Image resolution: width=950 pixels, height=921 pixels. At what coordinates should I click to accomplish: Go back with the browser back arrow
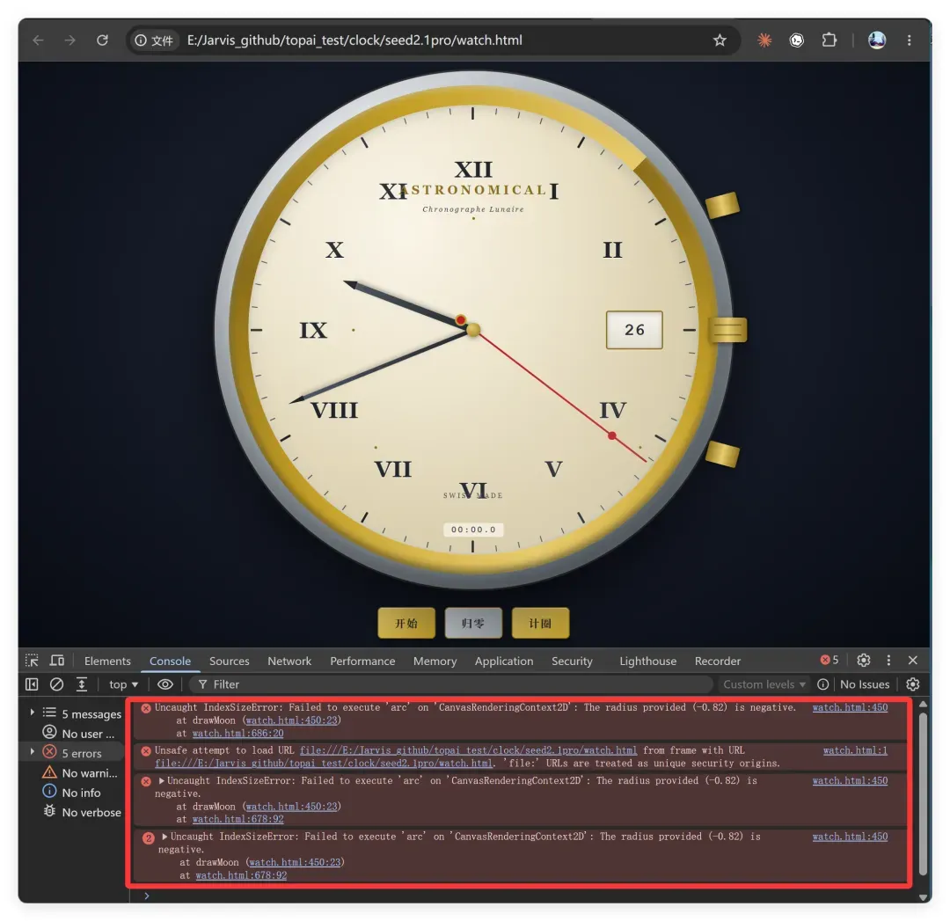(x=38, y=40)
